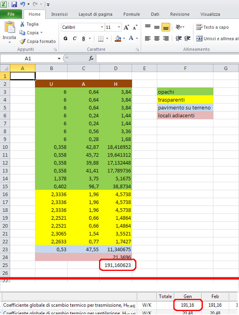This screenshot has width=239, height=315.
Task: Switch to the Revisione tab
Action: pyautogui.click(x=180, y=14)
